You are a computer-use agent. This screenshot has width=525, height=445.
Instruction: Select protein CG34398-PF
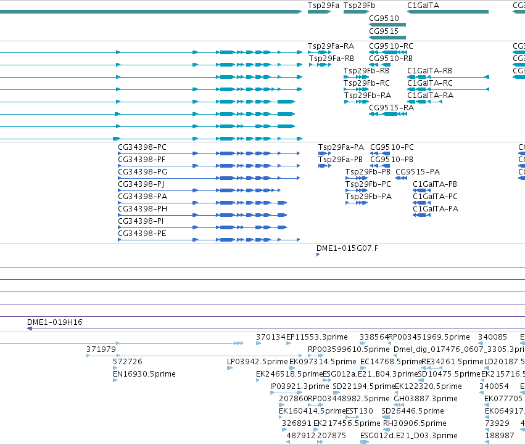pyautogui.click(x=209, y=166)
